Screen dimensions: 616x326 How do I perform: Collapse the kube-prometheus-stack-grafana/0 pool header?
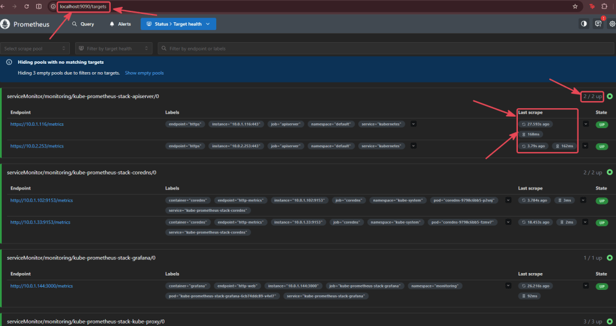coord(307,258)
